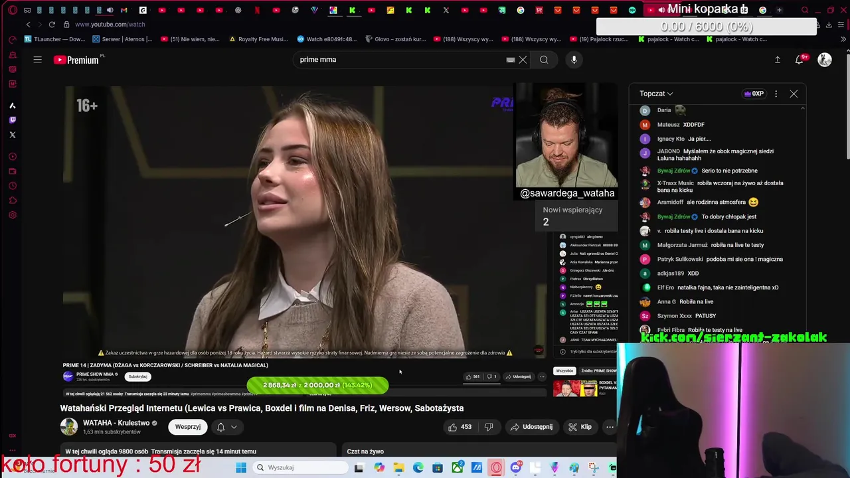Open Opera downloads icon in the toolbar
The width and height of the screenshot is (850, 478).
[x=829, y=25]
